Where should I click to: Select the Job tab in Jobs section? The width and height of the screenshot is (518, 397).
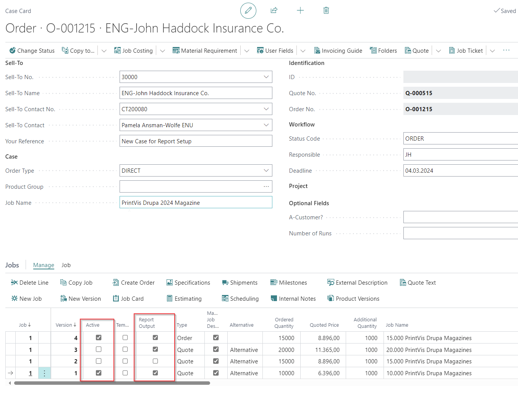pyautogui.click(x=66, y=265)
